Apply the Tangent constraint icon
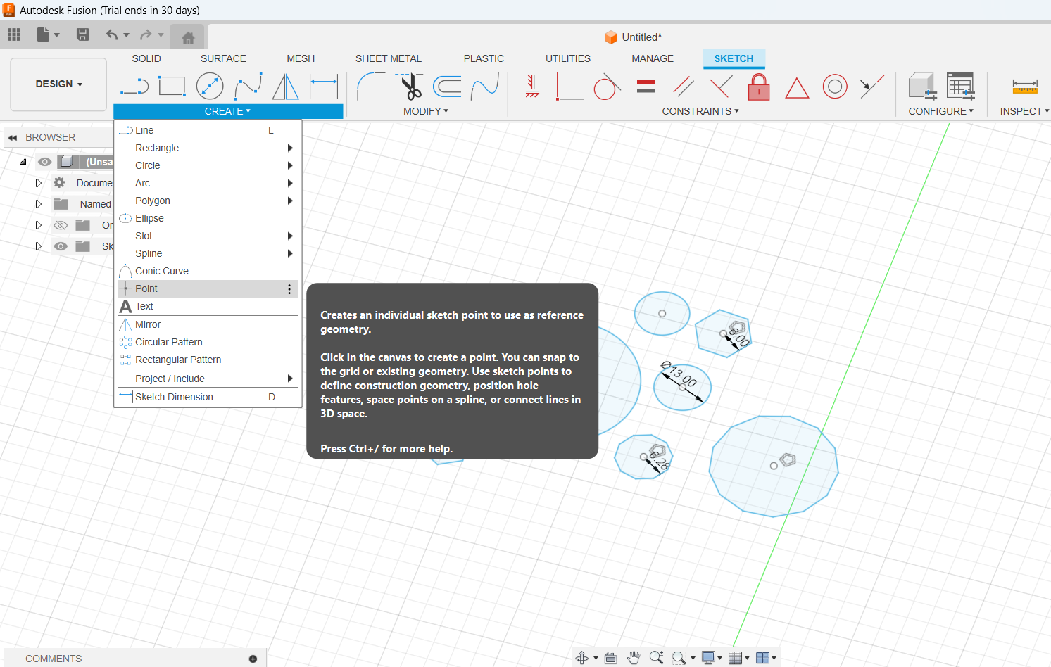This screenshot has width=1051, height=667. (x=607, y=87)
